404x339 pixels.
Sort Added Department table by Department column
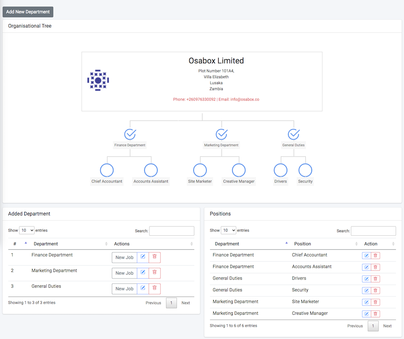click(69, 244)
